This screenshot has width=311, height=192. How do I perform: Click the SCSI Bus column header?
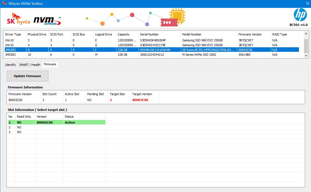pos(82,34)
